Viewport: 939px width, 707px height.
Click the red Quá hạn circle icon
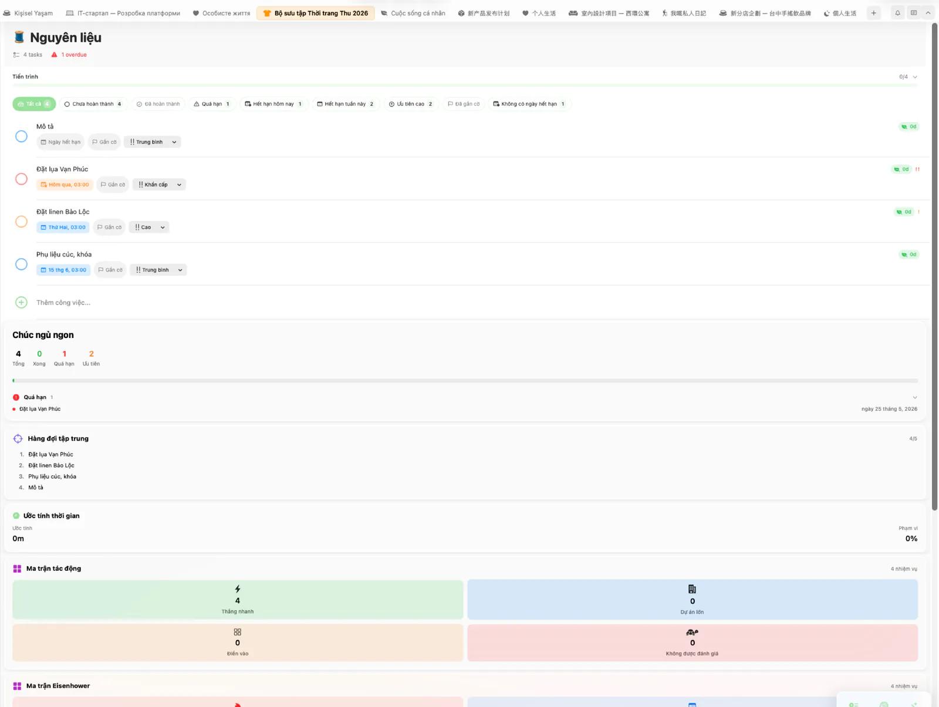tap(16, 397)
